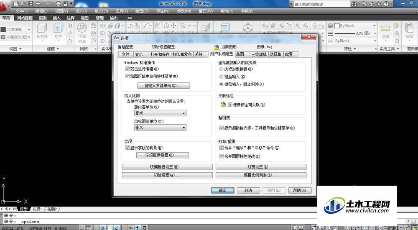Click the move arrows icon in modify panel
The image size is (418, 230).
173,26
